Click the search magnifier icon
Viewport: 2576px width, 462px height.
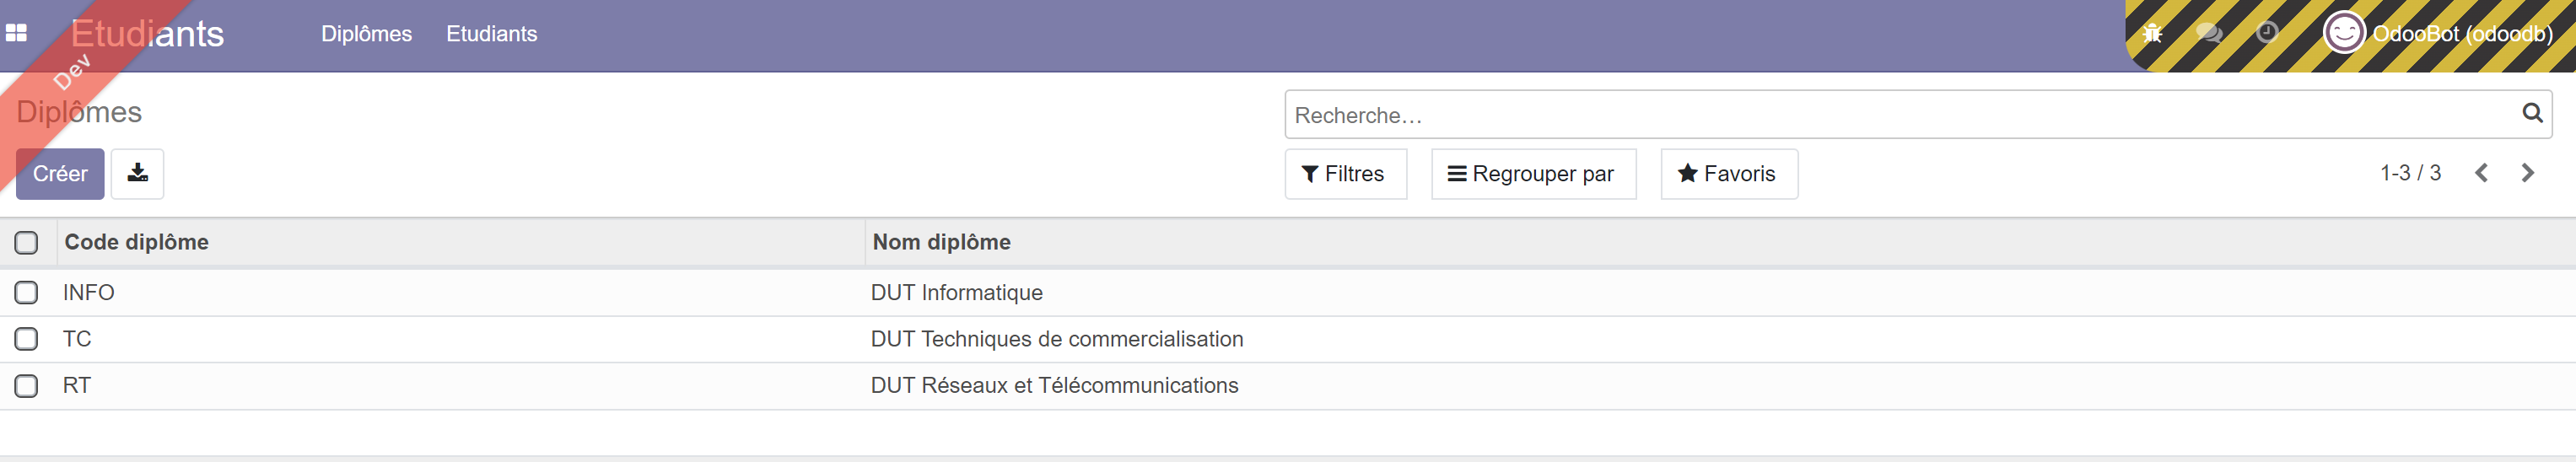(2531, 113)
